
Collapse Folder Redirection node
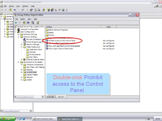(22, 47)
